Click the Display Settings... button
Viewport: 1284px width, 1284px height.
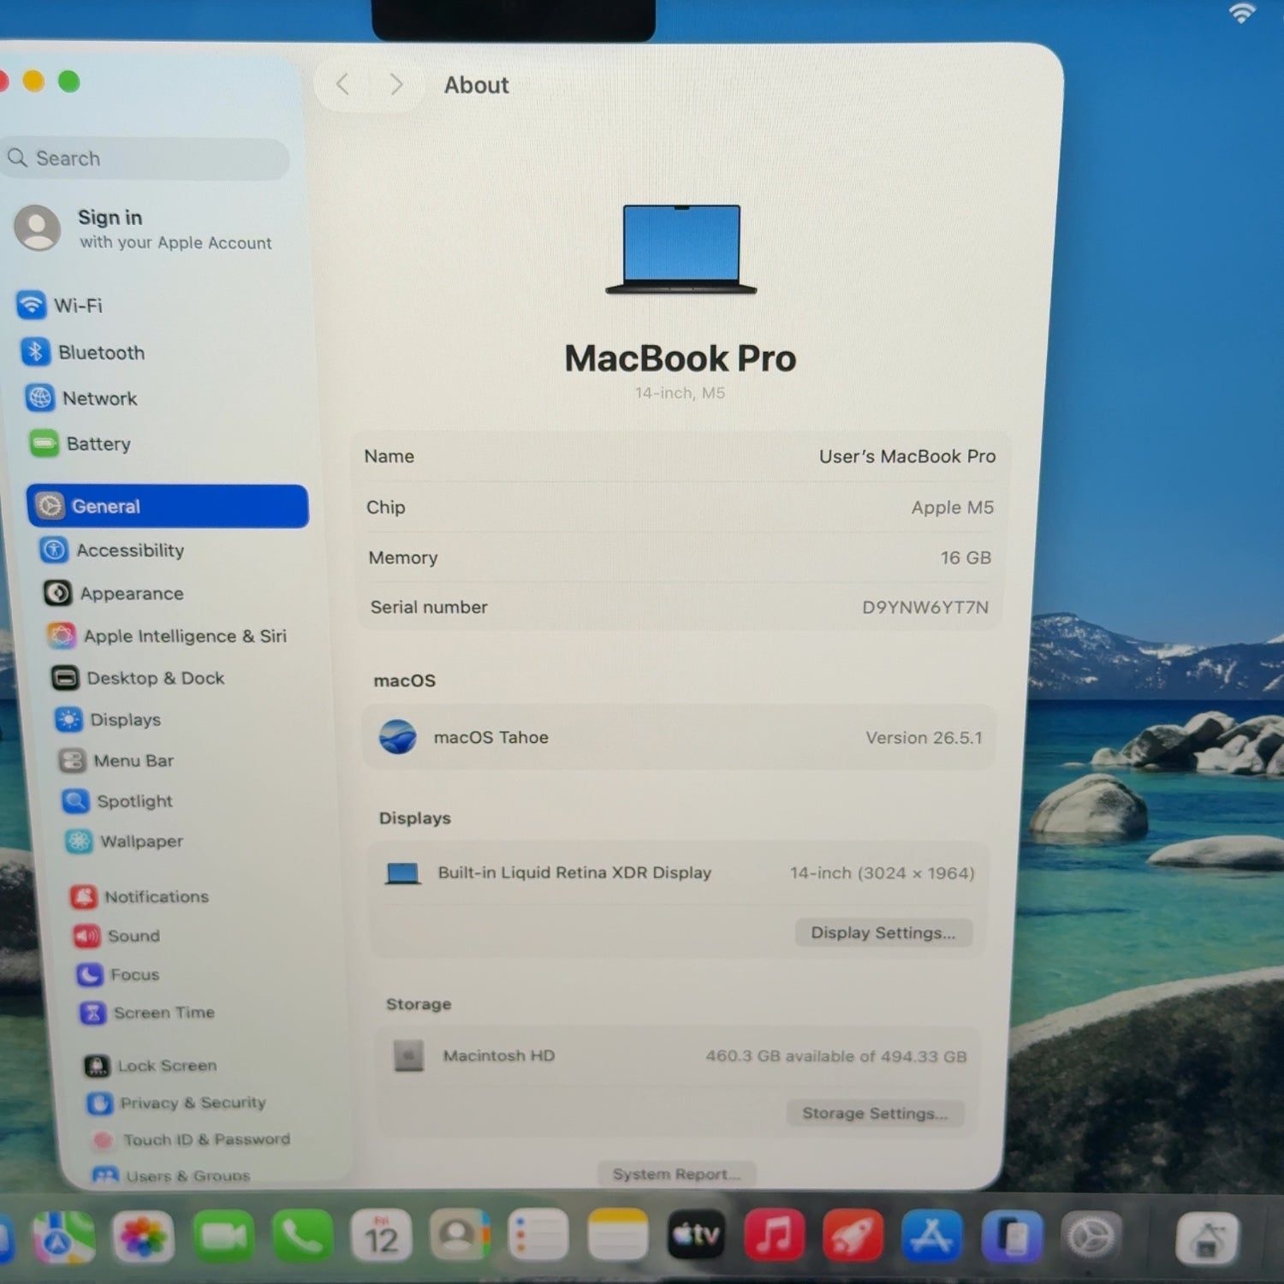tap(883, 932)
